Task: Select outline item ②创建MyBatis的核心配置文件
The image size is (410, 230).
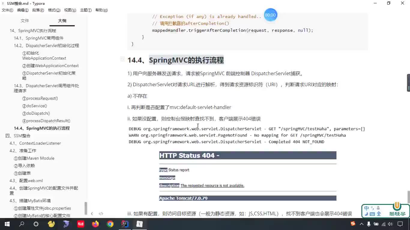Action: [x=42, y=216]
